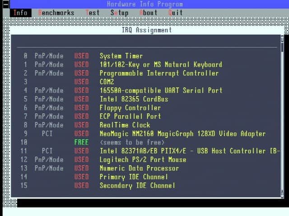This screenshot has width=289, height=216.
Task: Click the PCI label for IRQ 9
Action: (47, 134)
